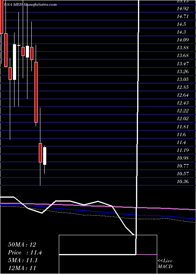Click the 10.98 price axis label

(183, 158)
